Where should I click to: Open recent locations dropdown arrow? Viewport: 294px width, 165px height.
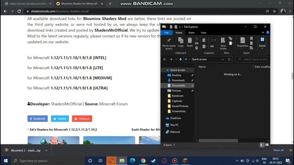[176, 59]
